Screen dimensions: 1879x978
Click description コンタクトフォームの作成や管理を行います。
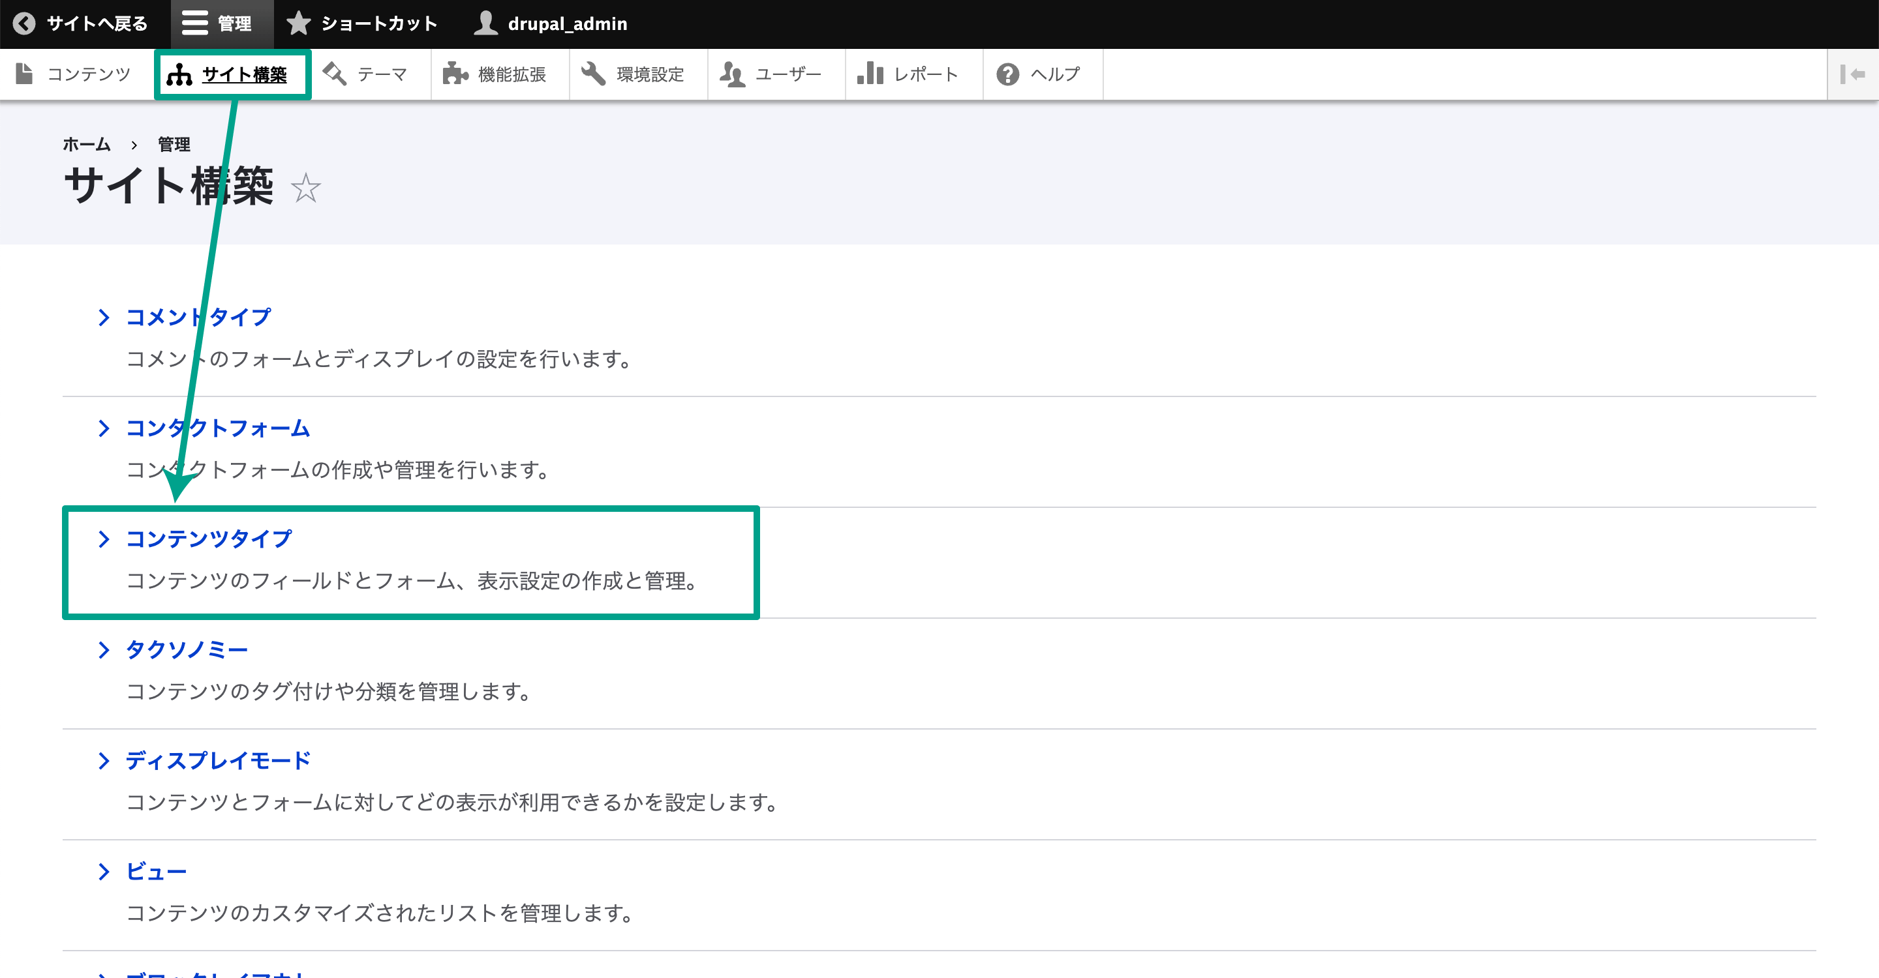click(337, 470)
